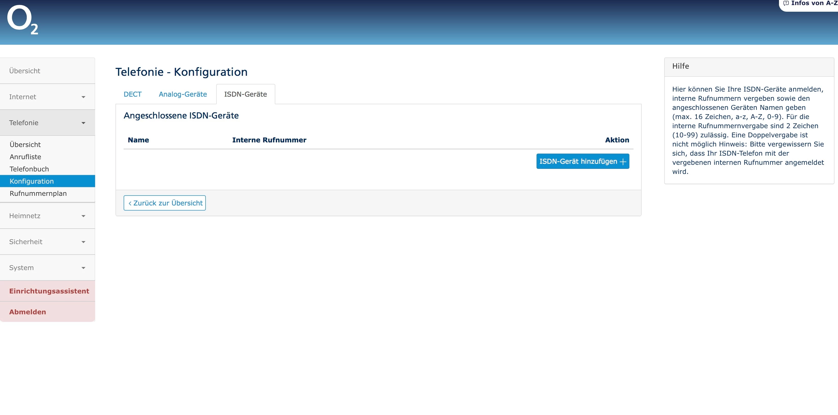Open Telefonbuch in sidebar
The image size is (838, 415).
coord(29,169)
